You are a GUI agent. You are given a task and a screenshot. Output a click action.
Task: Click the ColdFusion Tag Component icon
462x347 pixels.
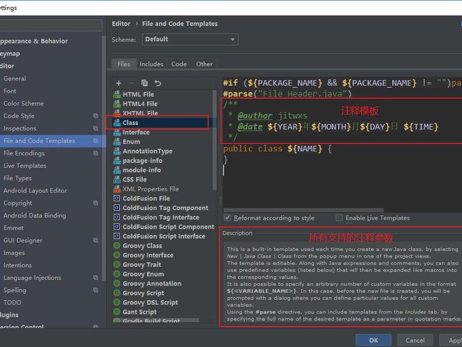pos(117,208)
